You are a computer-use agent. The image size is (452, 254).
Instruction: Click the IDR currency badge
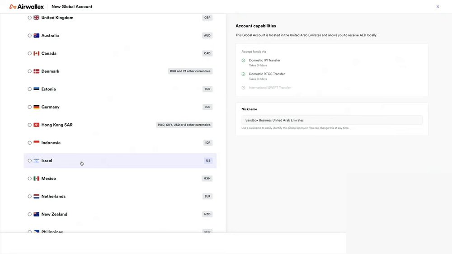coord(208,143)
